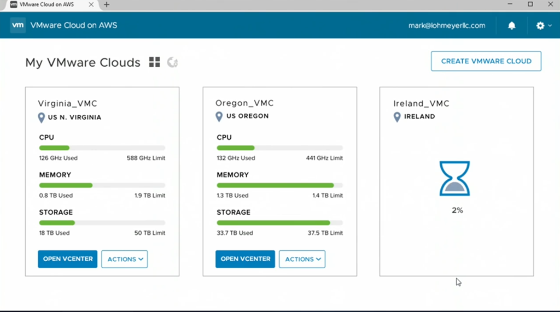This screenshot has height=312, width=560.
Task: Expand Actions dropdown for Virginia_VMC
Action: [x=125, y=259]
